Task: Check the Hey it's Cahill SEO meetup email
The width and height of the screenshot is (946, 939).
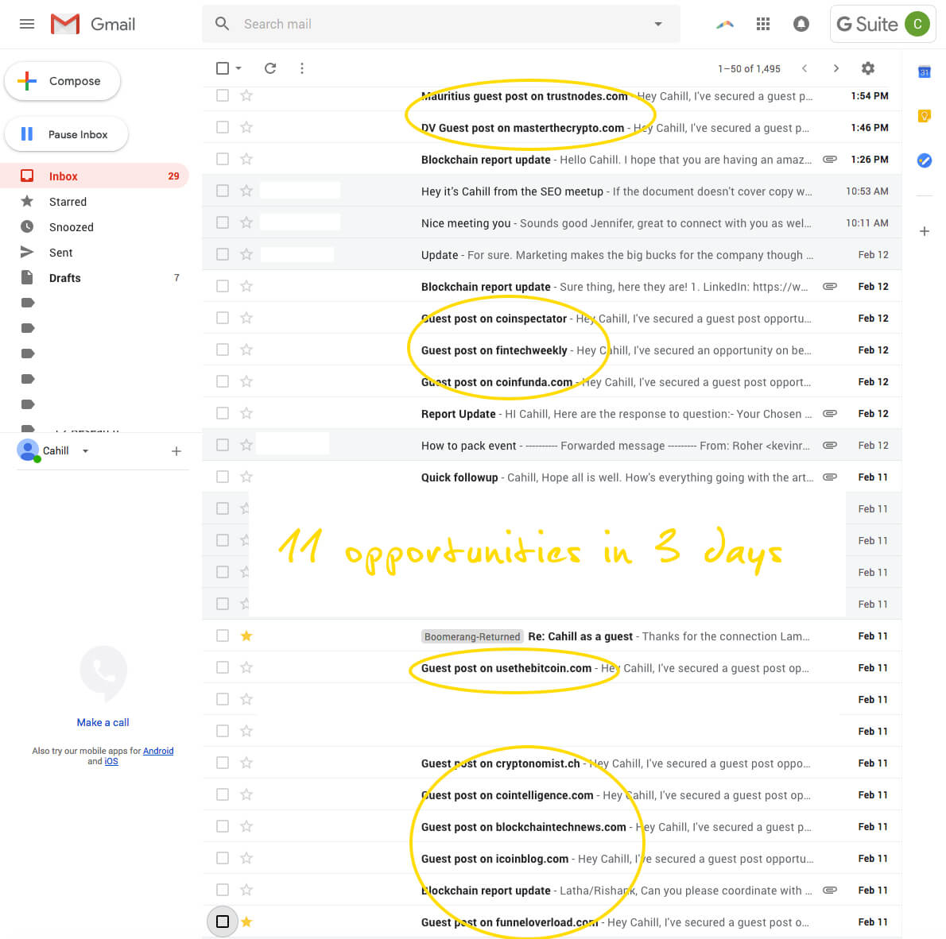Action: point(223,191)
